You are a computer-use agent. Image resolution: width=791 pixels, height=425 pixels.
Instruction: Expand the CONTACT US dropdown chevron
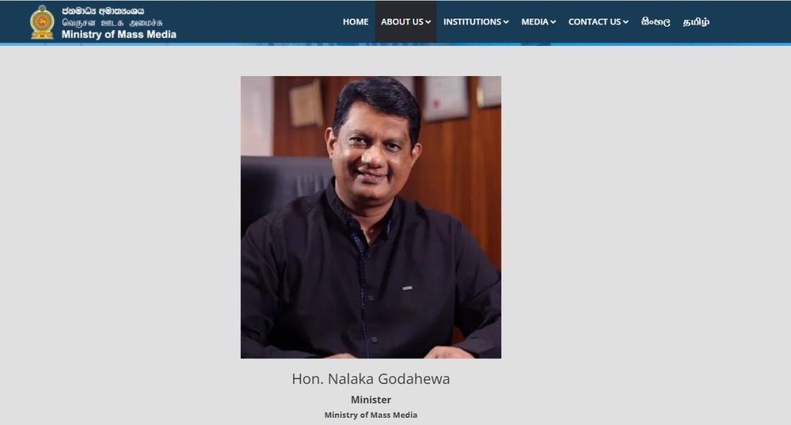(626, 22)
